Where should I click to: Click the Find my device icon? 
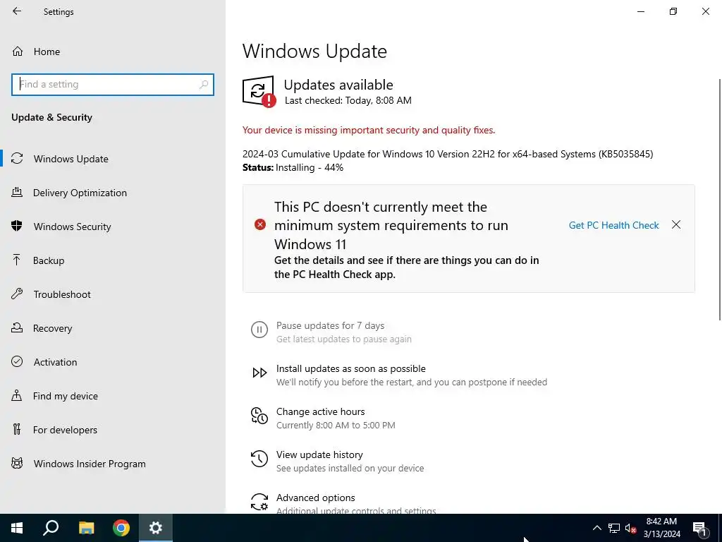(17, 395)
